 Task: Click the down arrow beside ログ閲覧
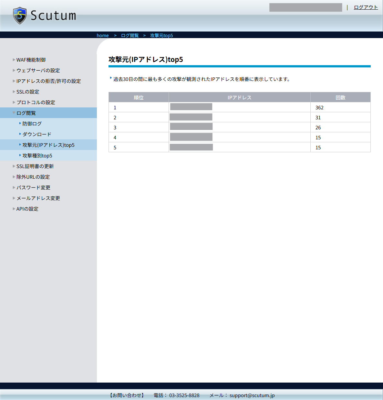[14, 113]
